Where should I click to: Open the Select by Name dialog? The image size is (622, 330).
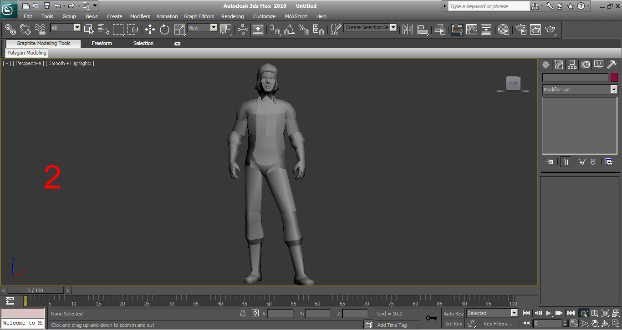pyautogui.click(x=103, y=29)
